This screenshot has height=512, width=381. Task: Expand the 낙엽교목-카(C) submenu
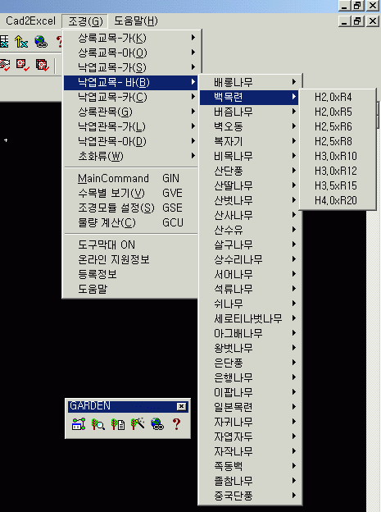coord(130,97)
